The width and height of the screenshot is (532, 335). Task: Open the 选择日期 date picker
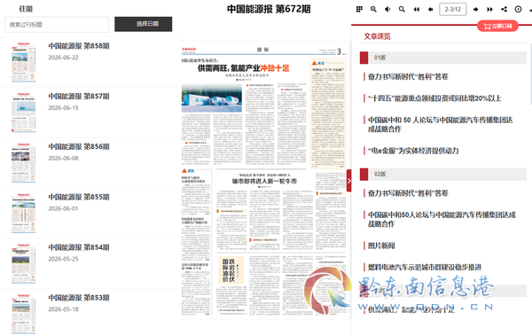(x=143, y=24)
